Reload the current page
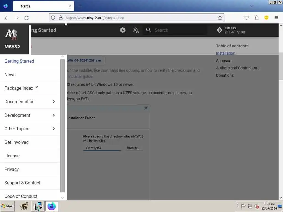 27,18
